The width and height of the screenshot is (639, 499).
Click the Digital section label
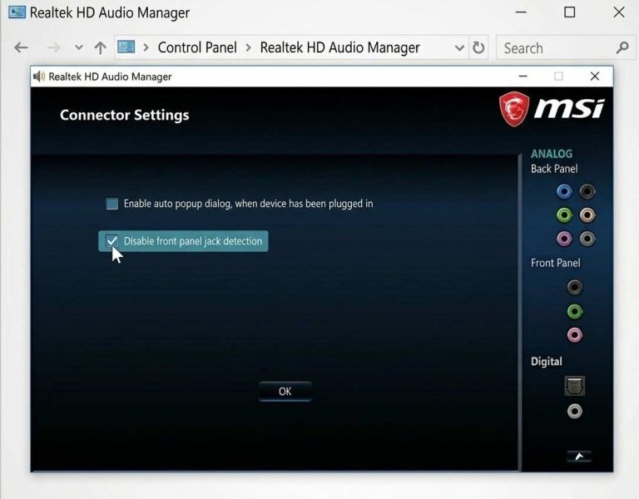tap(547, 362)
